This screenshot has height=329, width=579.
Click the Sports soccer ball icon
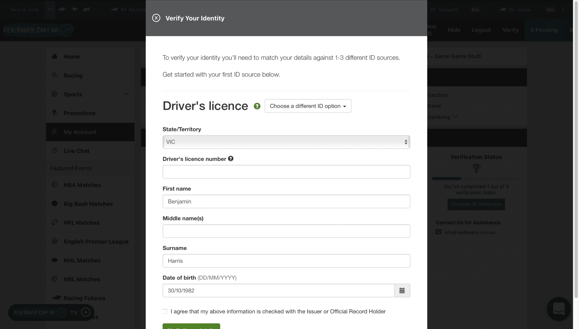(55, 94)
